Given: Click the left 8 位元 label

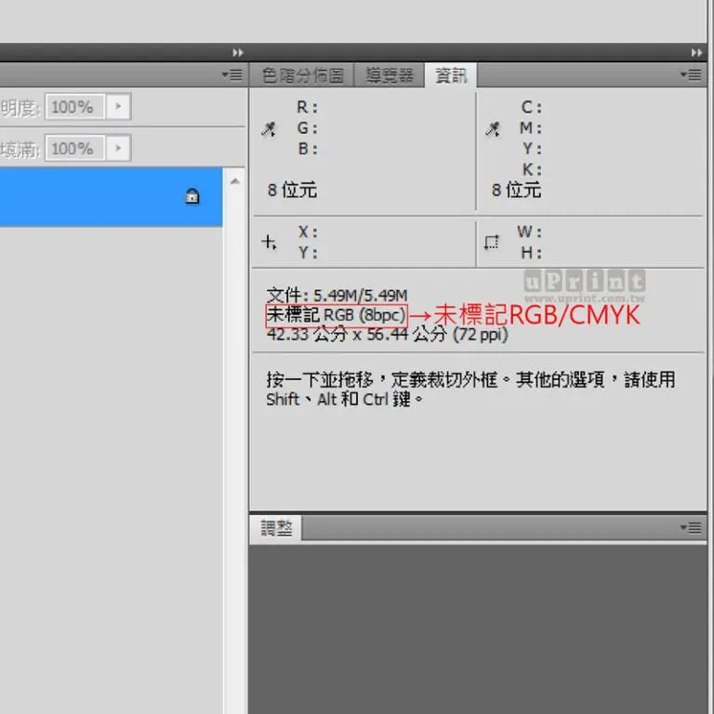Looking at the screenshot, I should click(x=292, y=190).
